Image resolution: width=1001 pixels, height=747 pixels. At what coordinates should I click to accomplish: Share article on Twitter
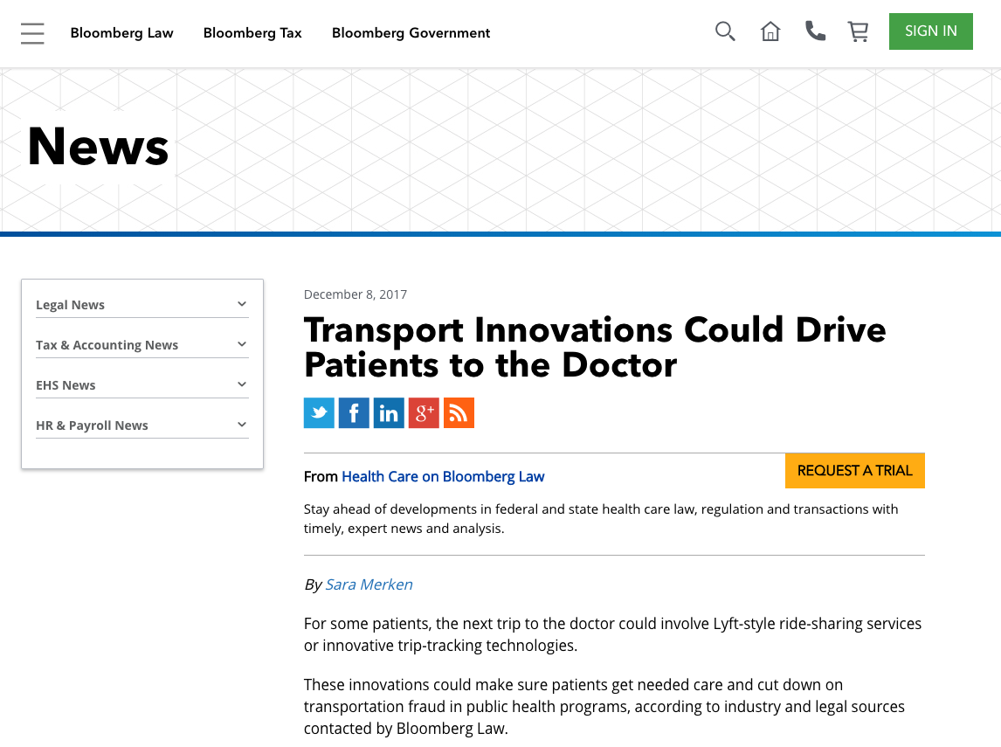319,412
